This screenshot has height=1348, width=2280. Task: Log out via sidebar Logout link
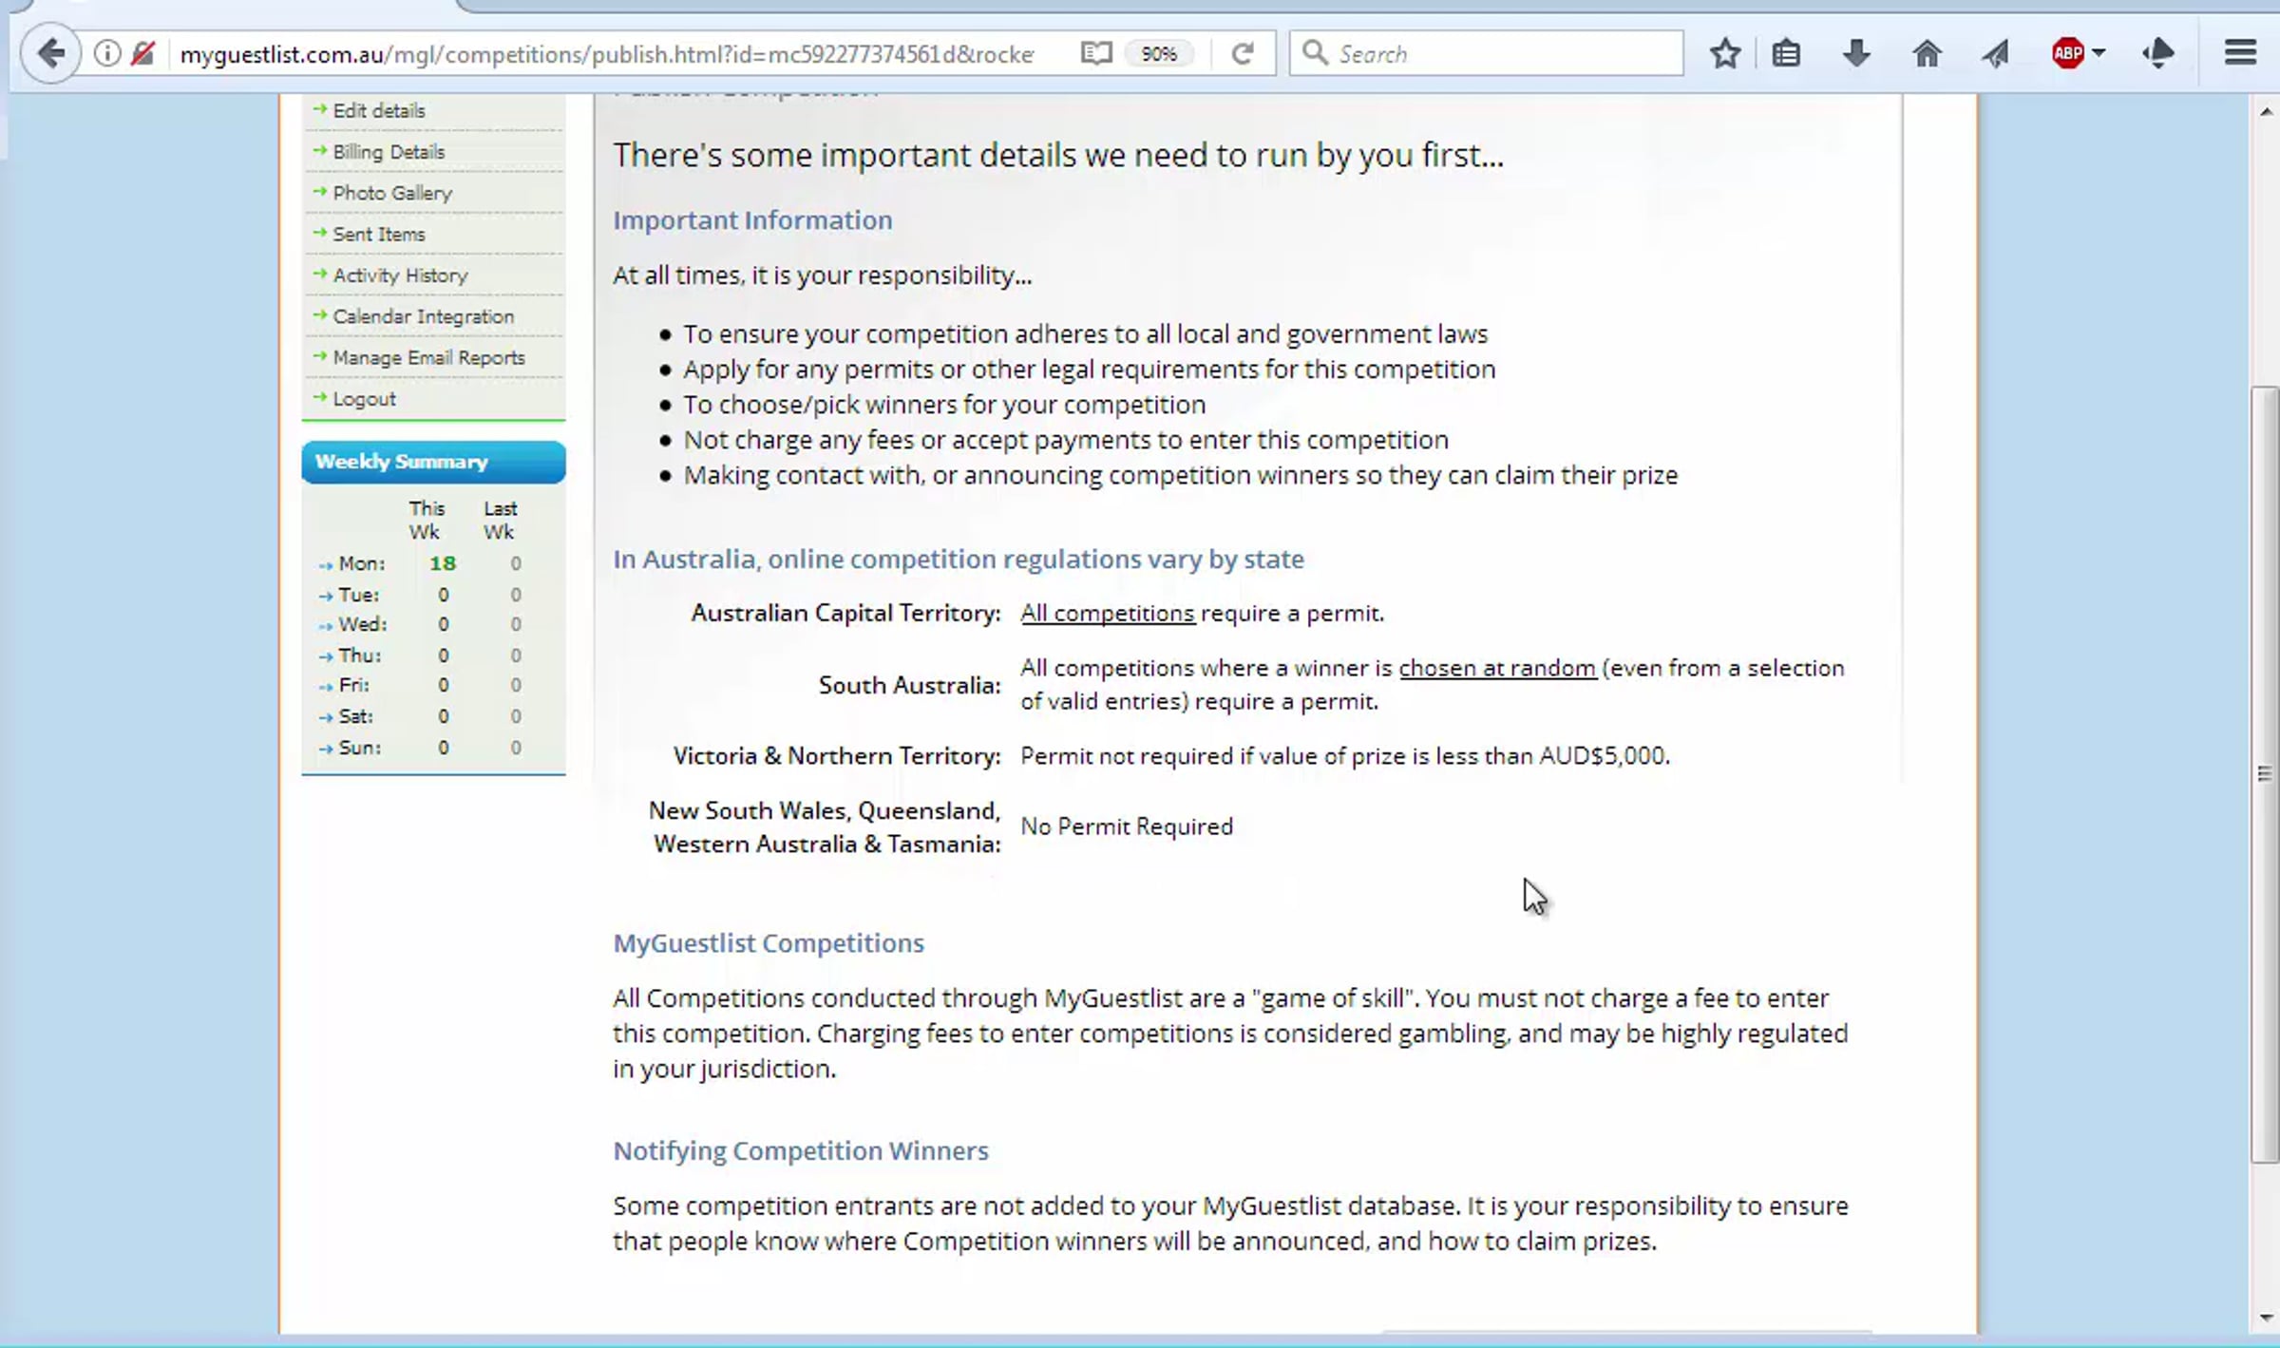364,399
